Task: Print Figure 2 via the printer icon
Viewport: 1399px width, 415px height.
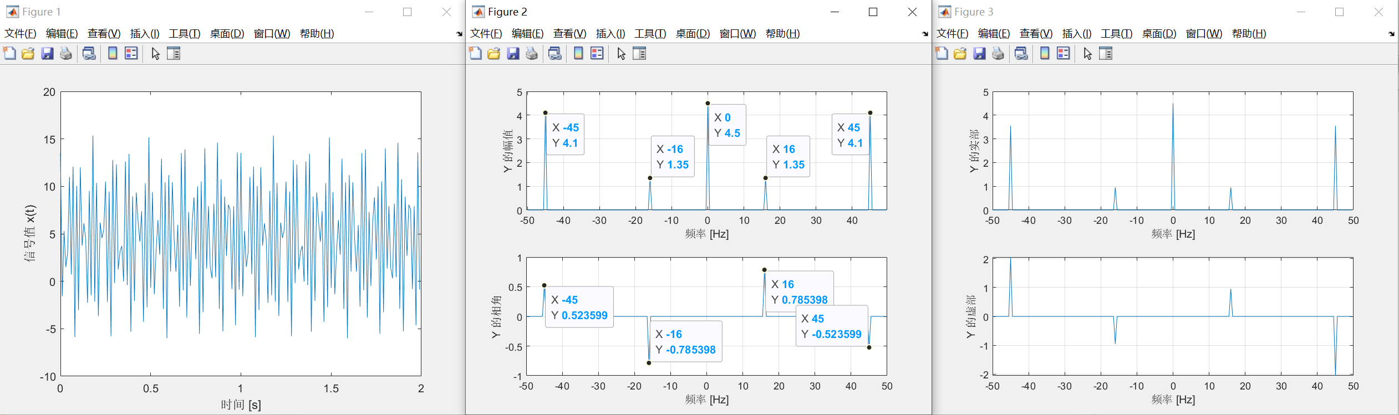Action: pyautogui.click(x=532, y=53)
